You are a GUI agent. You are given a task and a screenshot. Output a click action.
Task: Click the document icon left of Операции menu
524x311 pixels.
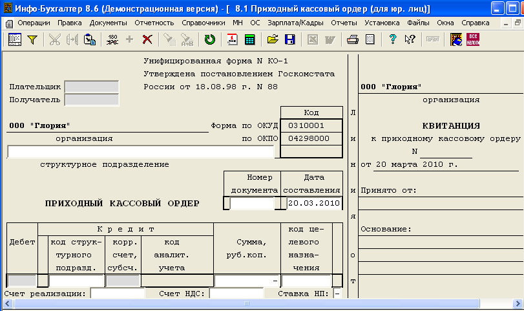click(9, 23)
